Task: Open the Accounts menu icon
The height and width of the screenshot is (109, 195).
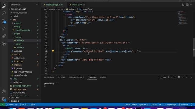Action: tap(4, 91)
